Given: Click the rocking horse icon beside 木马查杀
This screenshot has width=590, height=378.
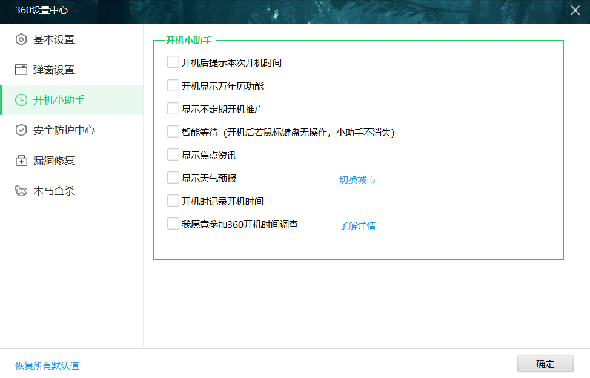Looking at the screenshot, I should (x=21, y=191).
